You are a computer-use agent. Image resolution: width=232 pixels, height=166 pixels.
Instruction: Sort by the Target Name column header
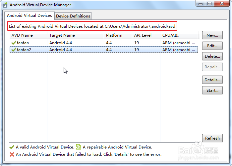coord(62,35)
